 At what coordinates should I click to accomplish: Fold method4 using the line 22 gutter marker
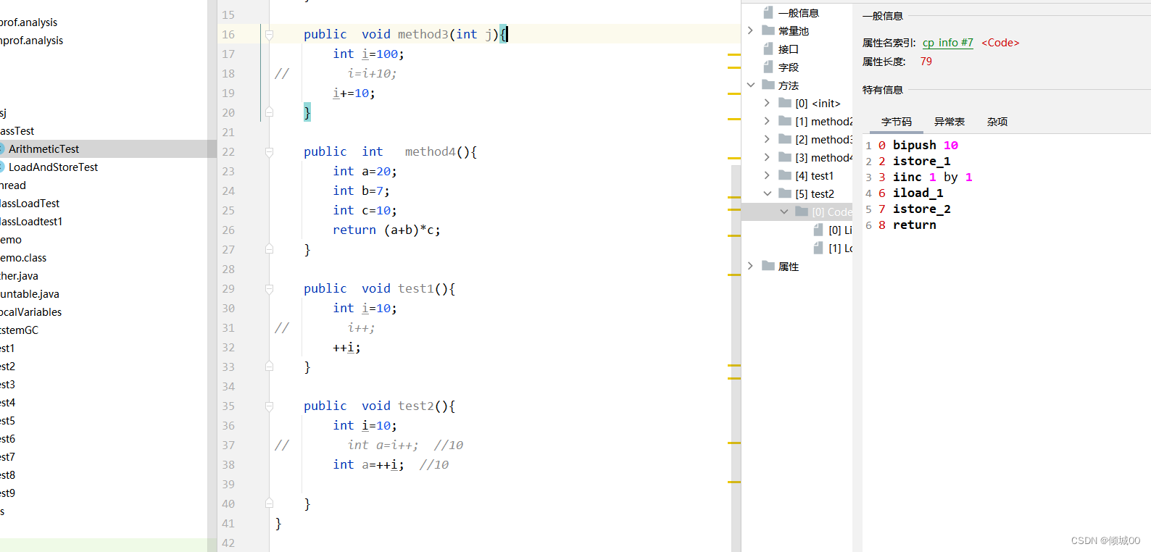pos(269,151)
